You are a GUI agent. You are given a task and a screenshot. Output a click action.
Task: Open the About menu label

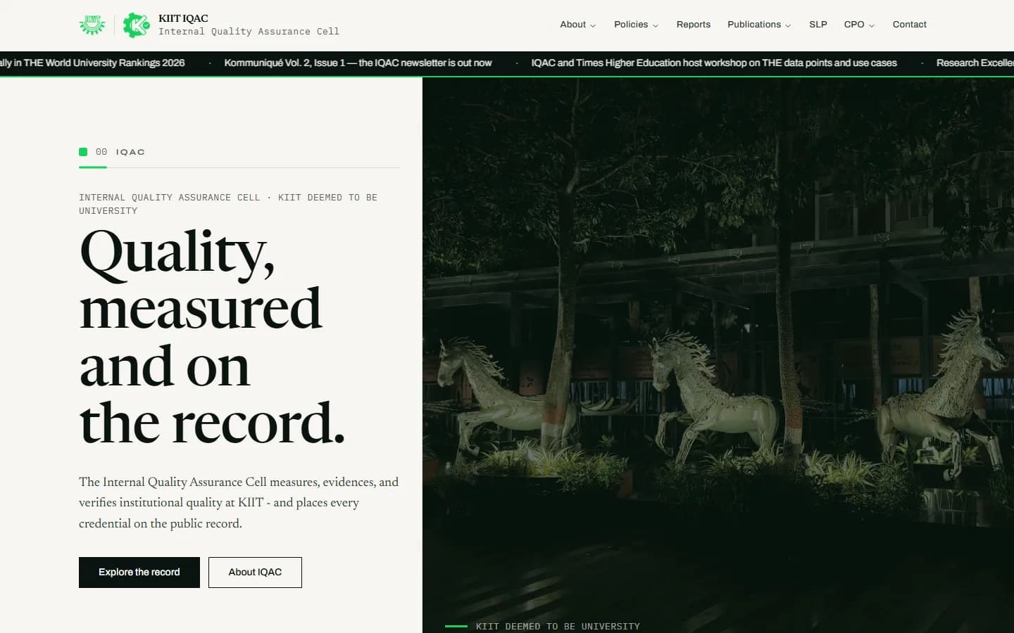click(x=572, y=25)
